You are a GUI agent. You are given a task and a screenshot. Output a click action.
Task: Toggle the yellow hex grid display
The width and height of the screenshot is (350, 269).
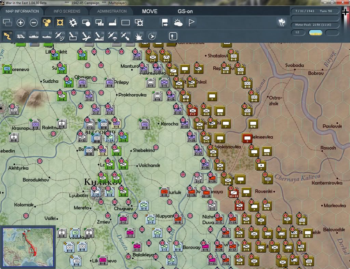tap(46, 23)
